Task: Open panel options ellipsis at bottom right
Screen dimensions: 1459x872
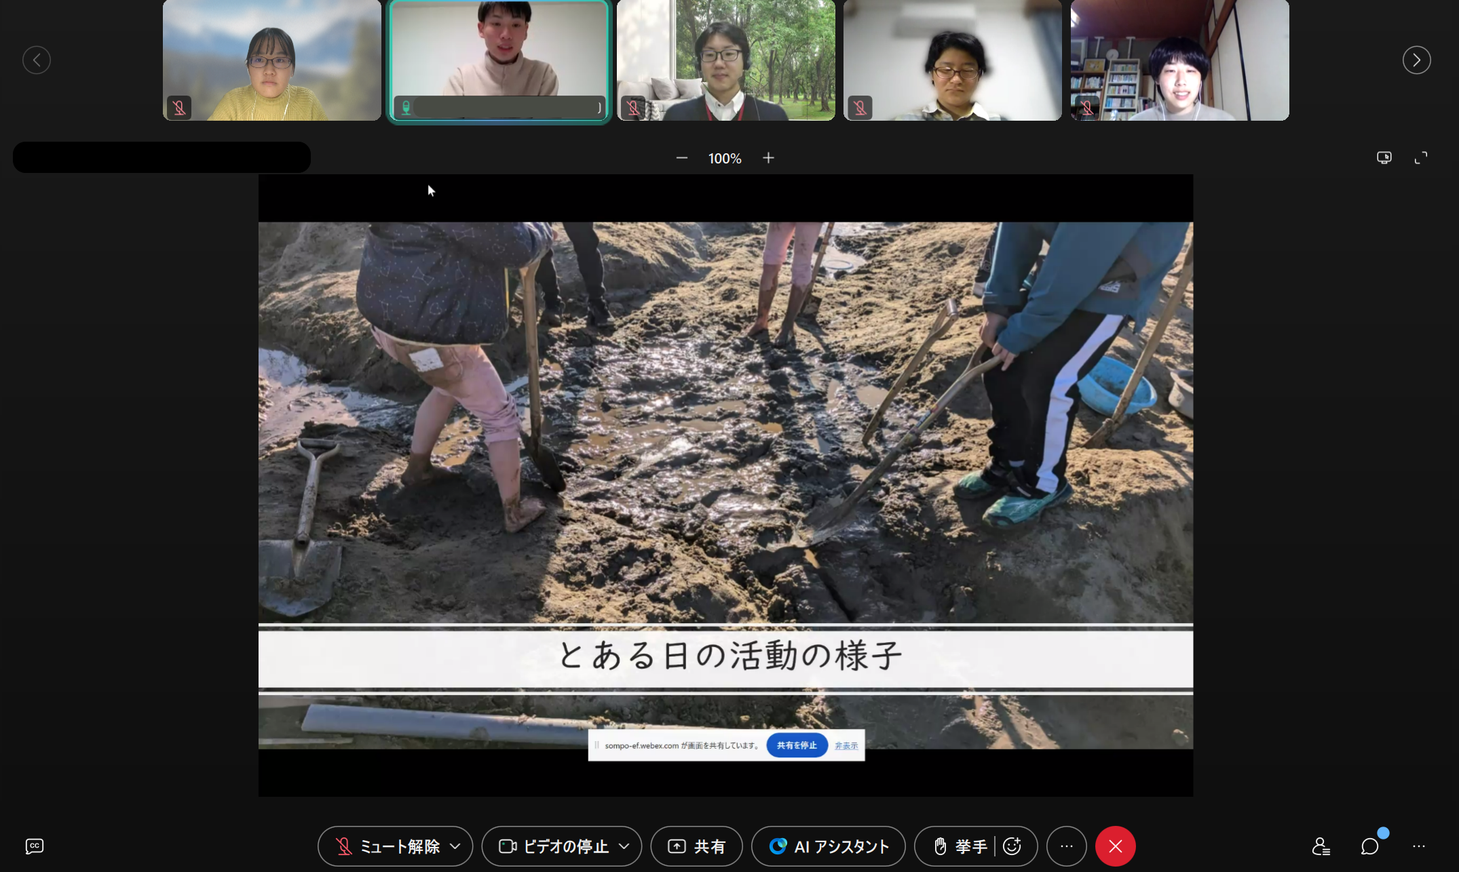Action: 1419,846
